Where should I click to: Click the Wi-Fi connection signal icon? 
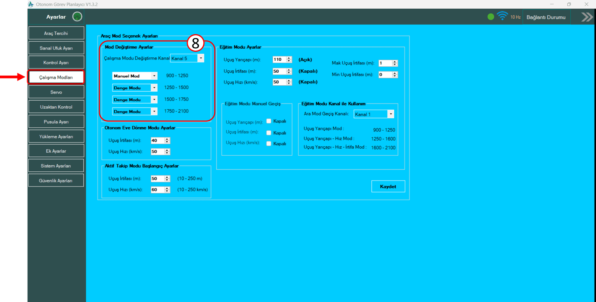[502, 16]
